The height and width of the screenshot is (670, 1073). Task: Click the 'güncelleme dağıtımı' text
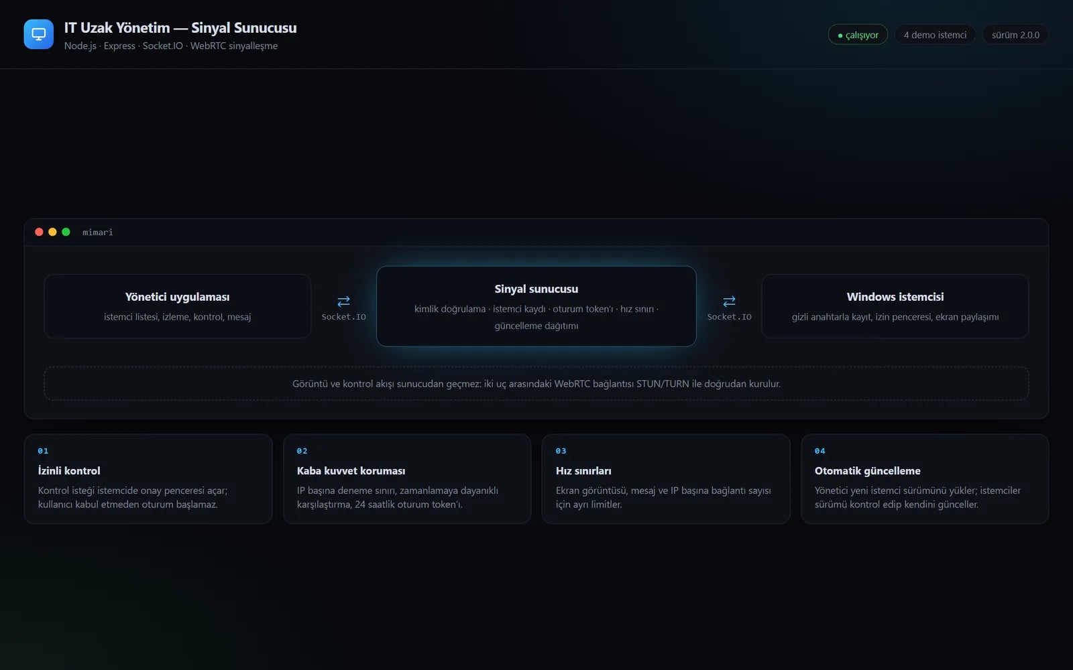tap(536, 326)
